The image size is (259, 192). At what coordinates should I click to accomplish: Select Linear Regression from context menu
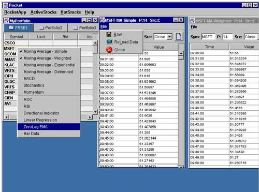(49, 120)
